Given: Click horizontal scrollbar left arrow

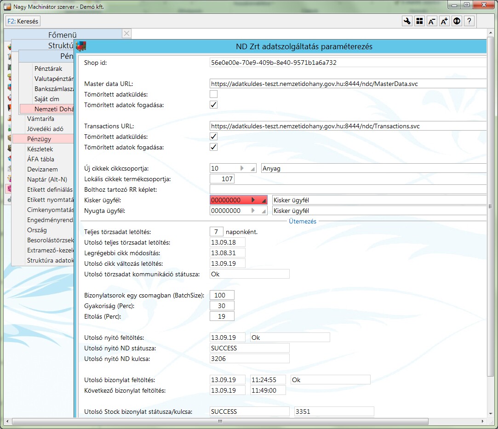Looking at the screenshot, I should click(8, 421).
